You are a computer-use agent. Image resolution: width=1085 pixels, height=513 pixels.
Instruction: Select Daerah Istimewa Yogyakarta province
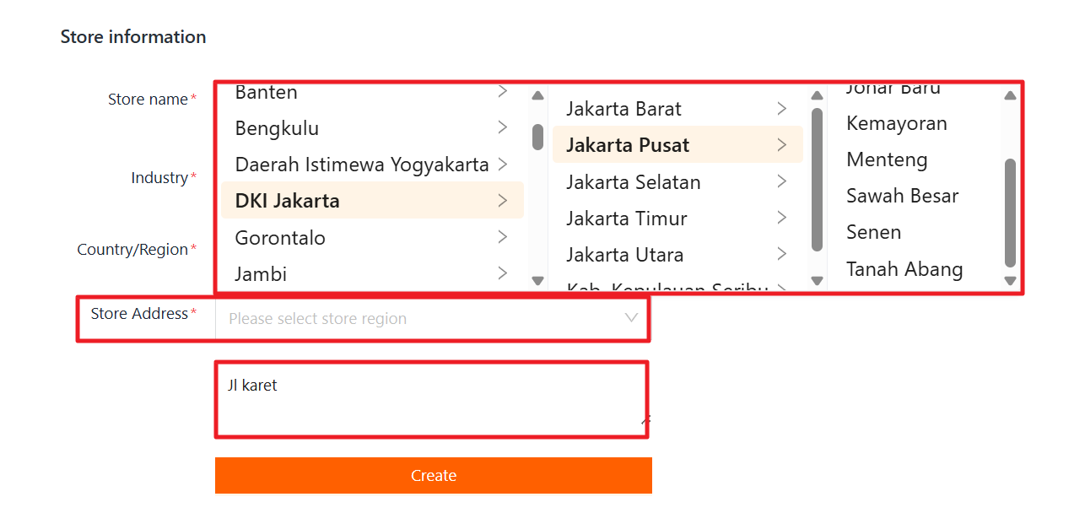(362, 165)
